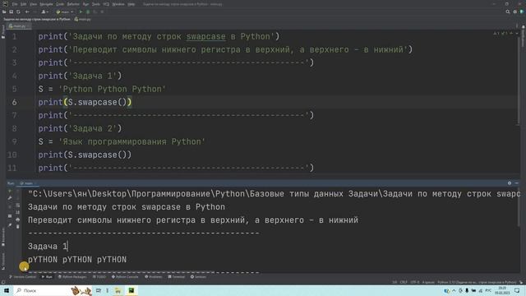Open the File menu

pos(15,4)
